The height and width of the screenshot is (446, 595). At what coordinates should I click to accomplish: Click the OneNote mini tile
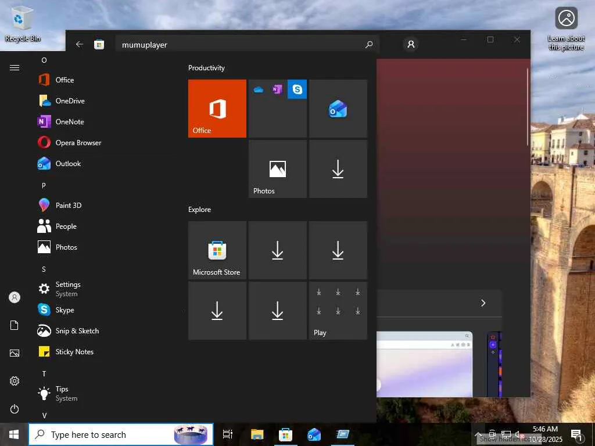277,89
